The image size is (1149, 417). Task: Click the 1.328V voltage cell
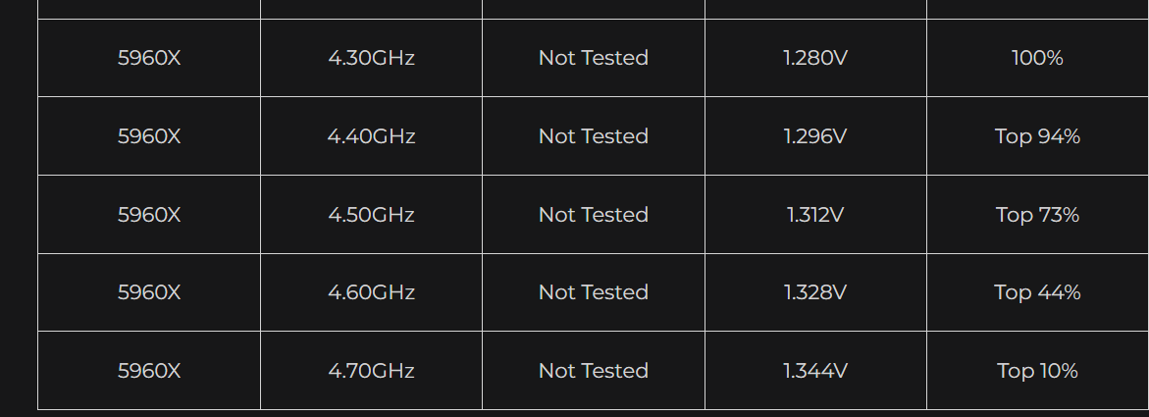coord(815,292)
